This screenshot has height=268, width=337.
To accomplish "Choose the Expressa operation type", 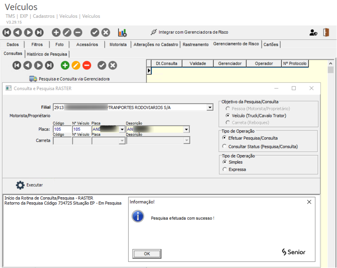I will 224,169.
